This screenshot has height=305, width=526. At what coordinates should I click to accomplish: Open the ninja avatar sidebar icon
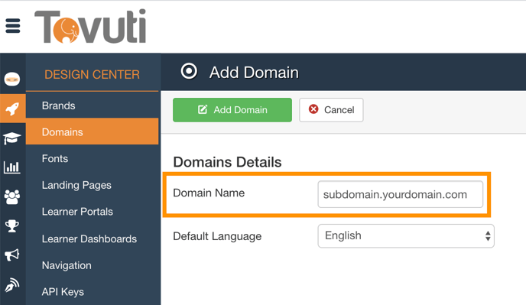12,79
